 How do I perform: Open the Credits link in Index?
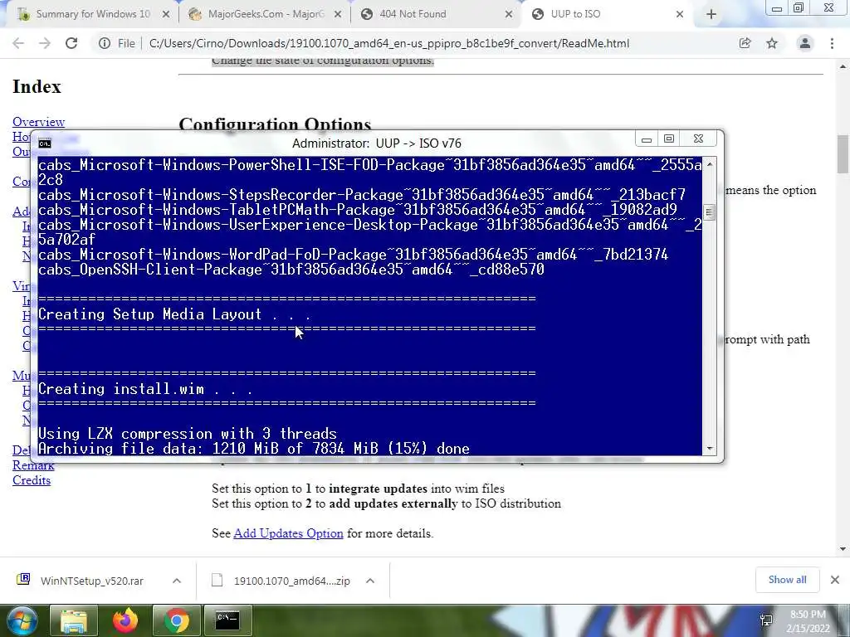[x=32, y=480]
